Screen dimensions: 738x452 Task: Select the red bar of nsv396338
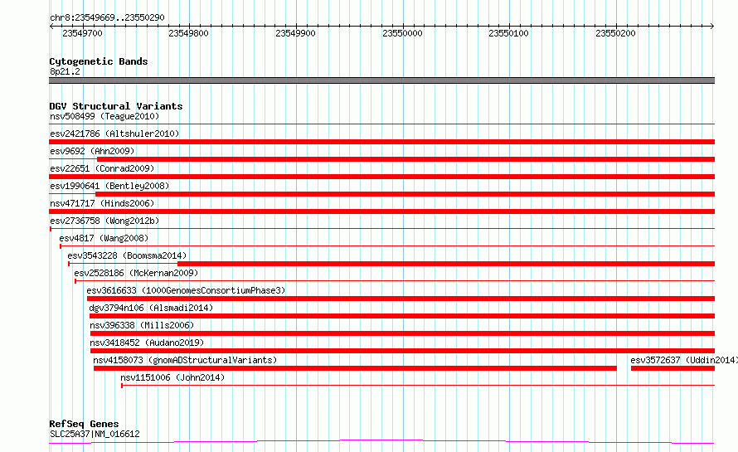[x=402, y=333]
